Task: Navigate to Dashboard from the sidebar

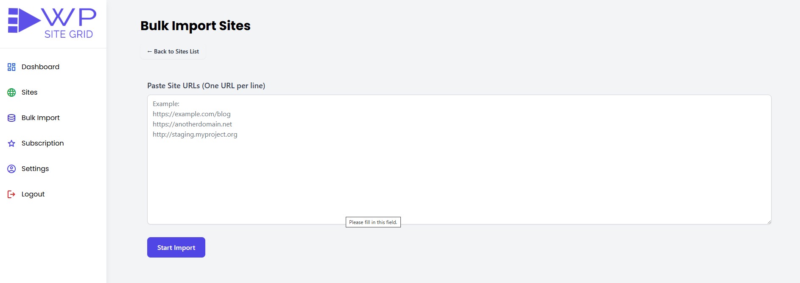Action: pyautogui.click(x=40, y=67)
